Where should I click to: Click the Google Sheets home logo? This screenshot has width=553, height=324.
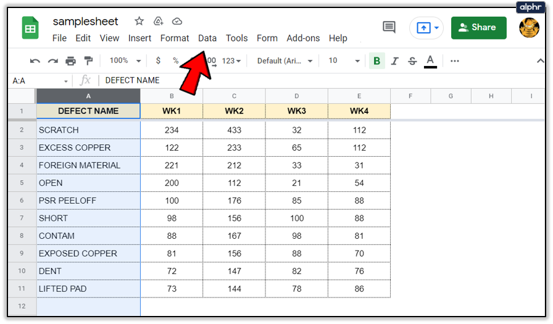tap(30, 28)
